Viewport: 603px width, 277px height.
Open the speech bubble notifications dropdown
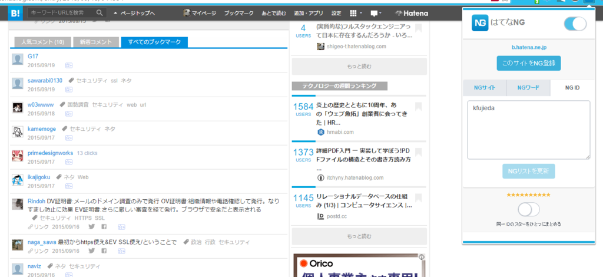376,13
